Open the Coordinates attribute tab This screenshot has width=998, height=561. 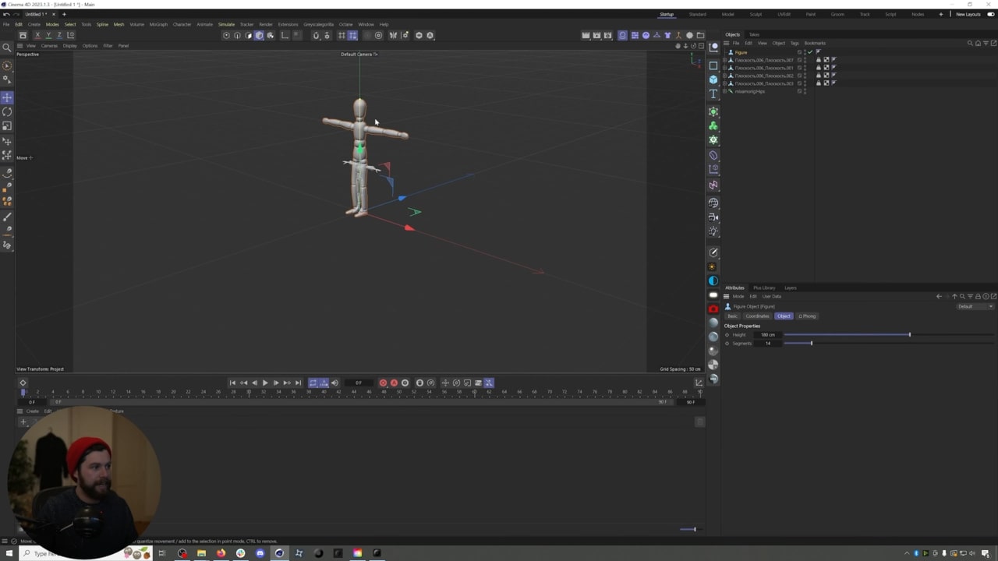tap(757, 316)
